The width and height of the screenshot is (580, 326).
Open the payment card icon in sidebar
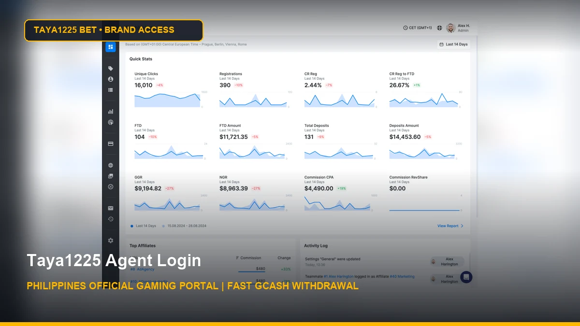coord(111,143)
